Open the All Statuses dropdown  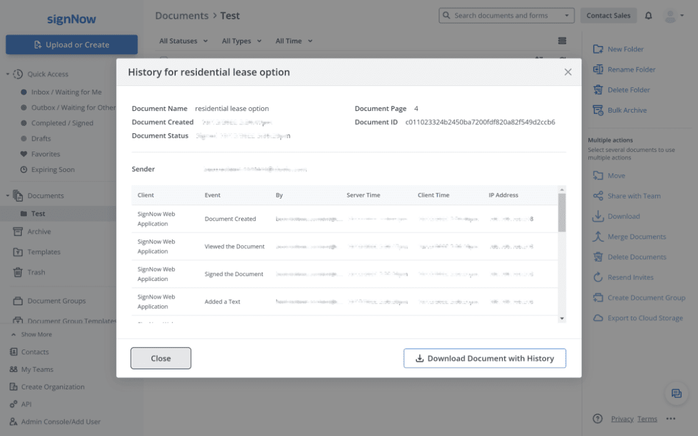(183, 40)
